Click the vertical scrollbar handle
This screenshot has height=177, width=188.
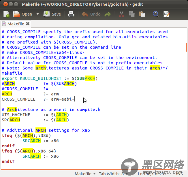pyautogui.click(x=186, y=47)
